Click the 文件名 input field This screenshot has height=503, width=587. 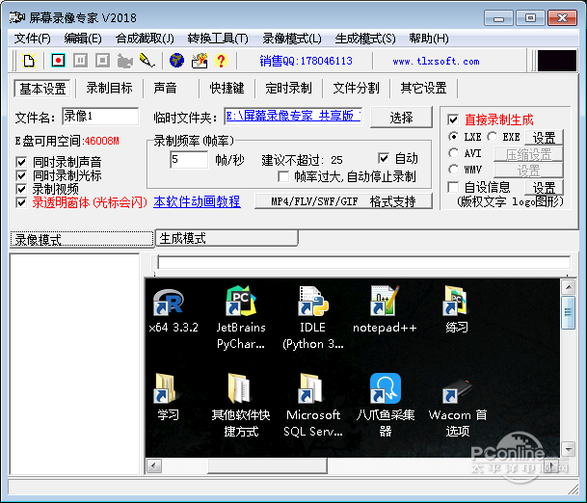tap(100, 117)
